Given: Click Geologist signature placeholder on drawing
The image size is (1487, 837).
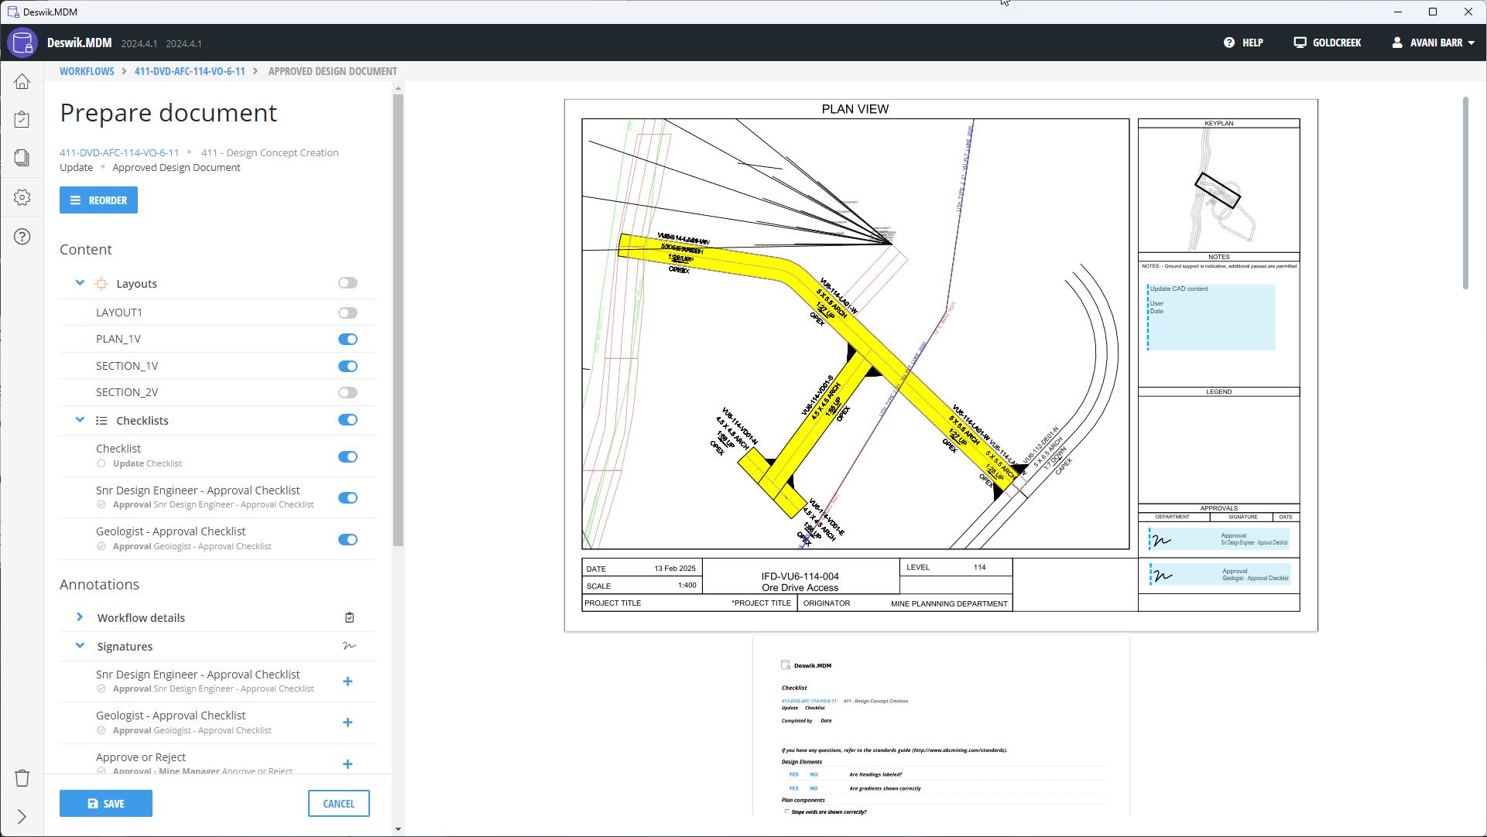Looking at the screenshot, I should coord(1219,574).
